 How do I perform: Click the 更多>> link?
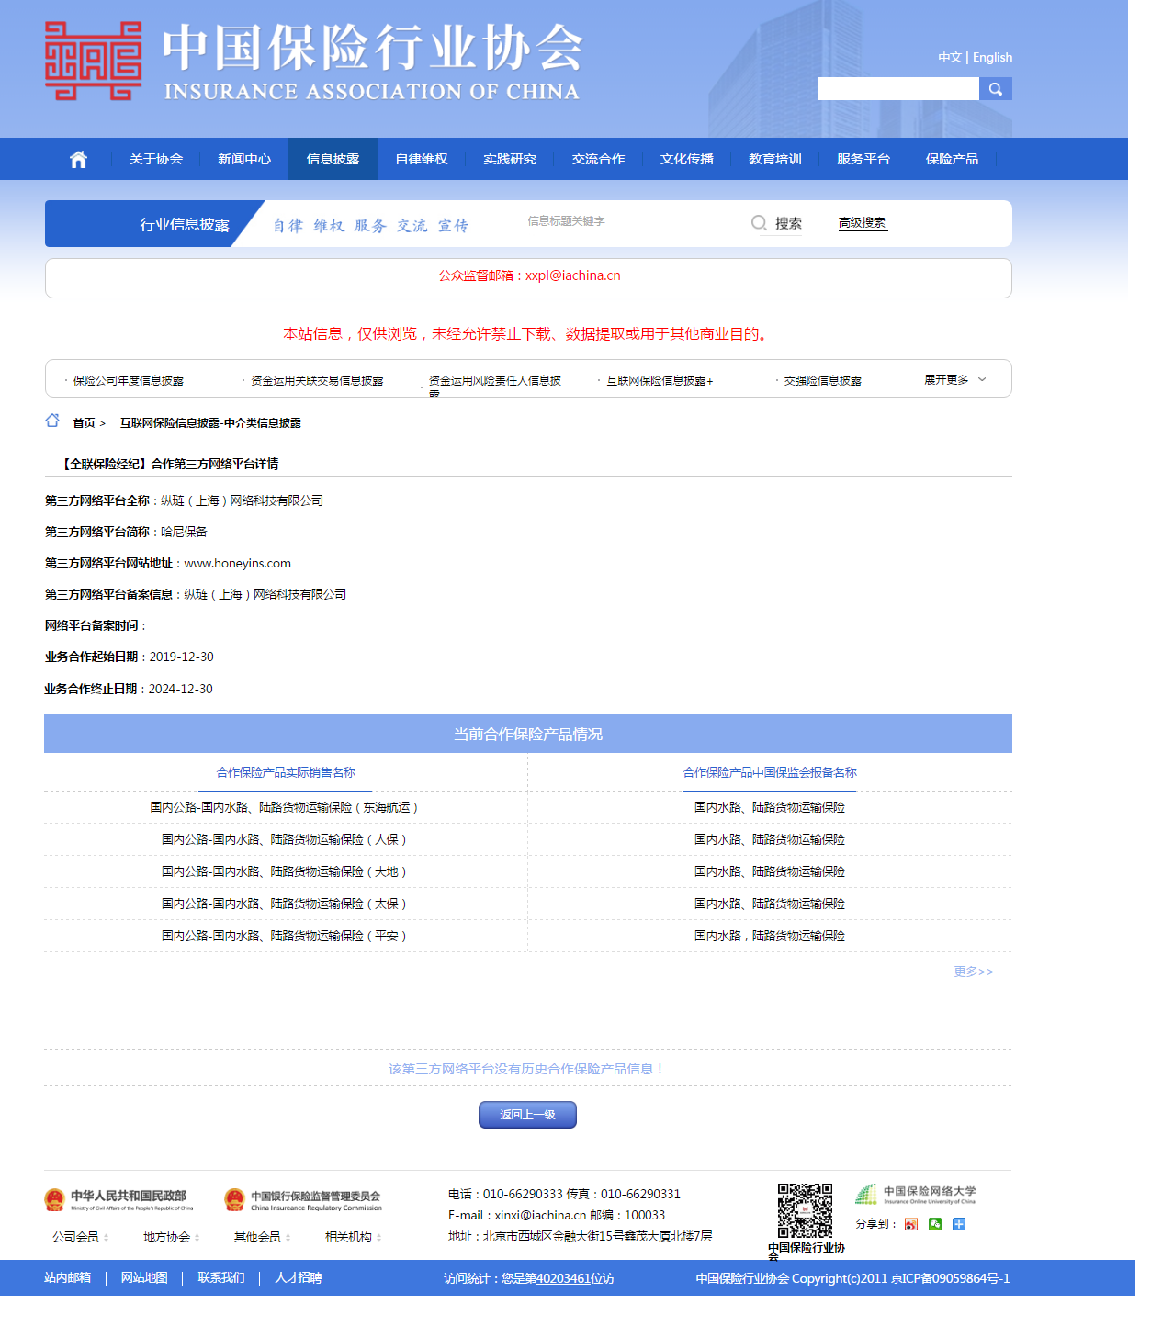click(x=974, y=972)
